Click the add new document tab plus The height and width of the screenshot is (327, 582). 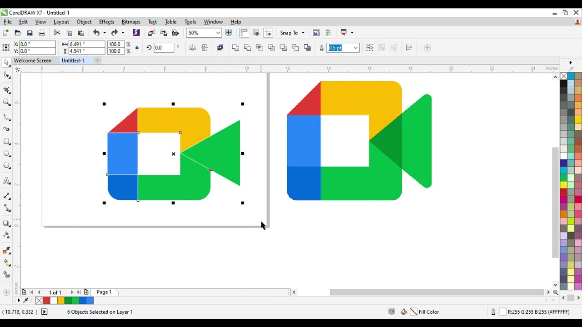click(97, 60)
